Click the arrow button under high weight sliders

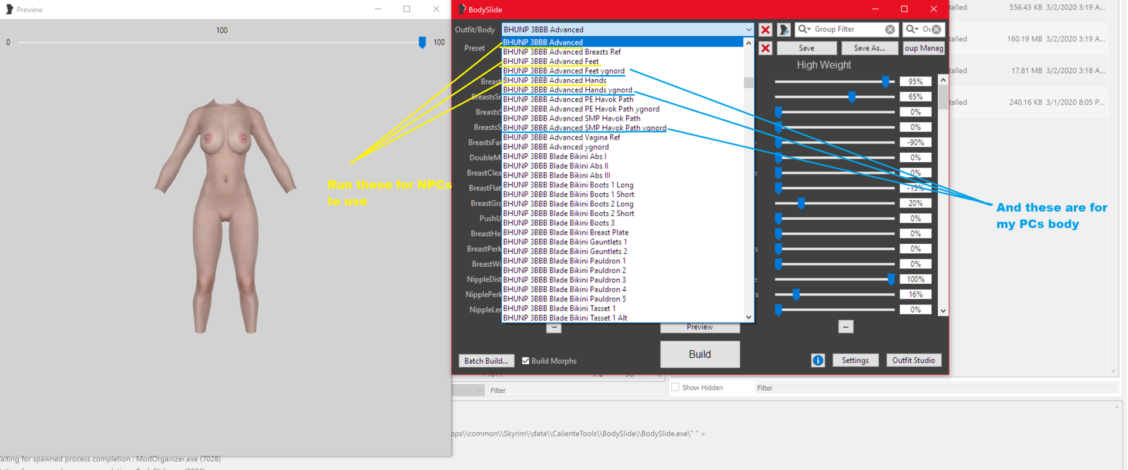[845, 327]
